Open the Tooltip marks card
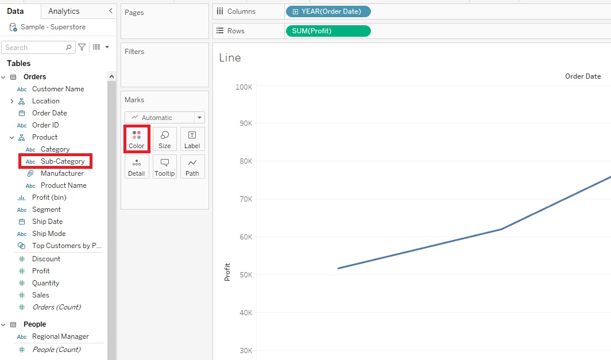The image size is (611, 360). pyautogui.click(x=164, y=167)
